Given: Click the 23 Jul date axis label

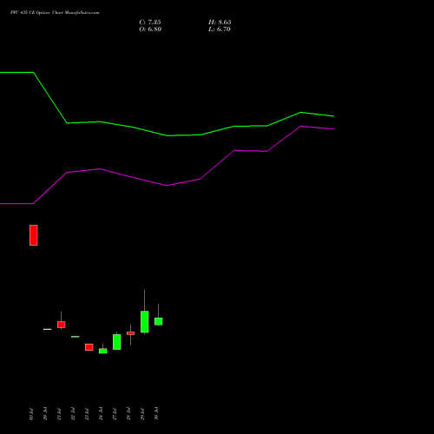Looking at the screenshot, I should coord(87,414).
